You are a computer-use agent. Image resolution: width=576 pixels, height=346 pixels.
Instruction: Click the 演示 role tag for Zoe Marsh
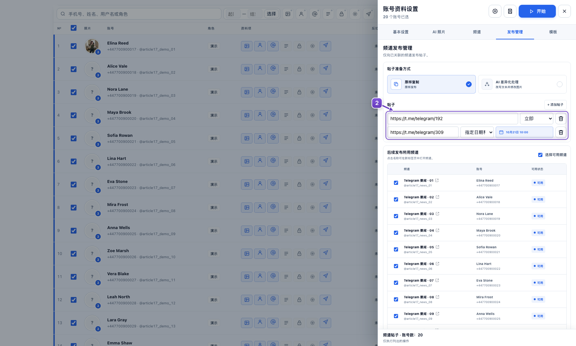[x=214, y=254]
